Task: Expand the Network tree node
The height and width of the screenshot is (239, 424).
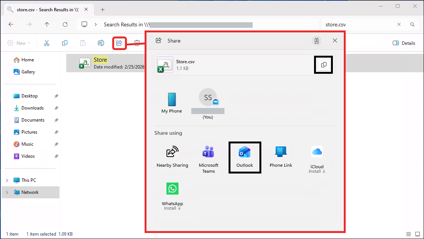Action: (7, 192)
